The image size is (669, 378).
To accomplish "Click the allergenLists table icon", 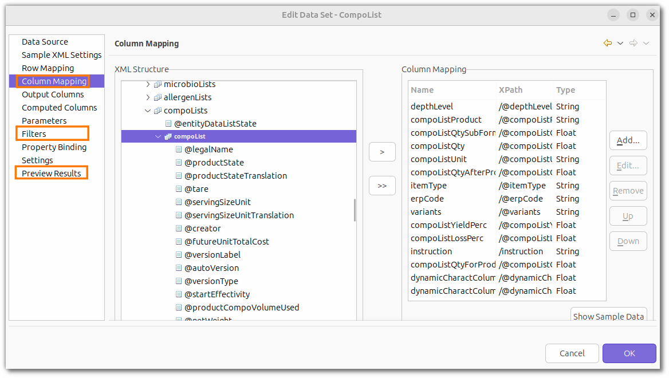I will click(158, 98).
